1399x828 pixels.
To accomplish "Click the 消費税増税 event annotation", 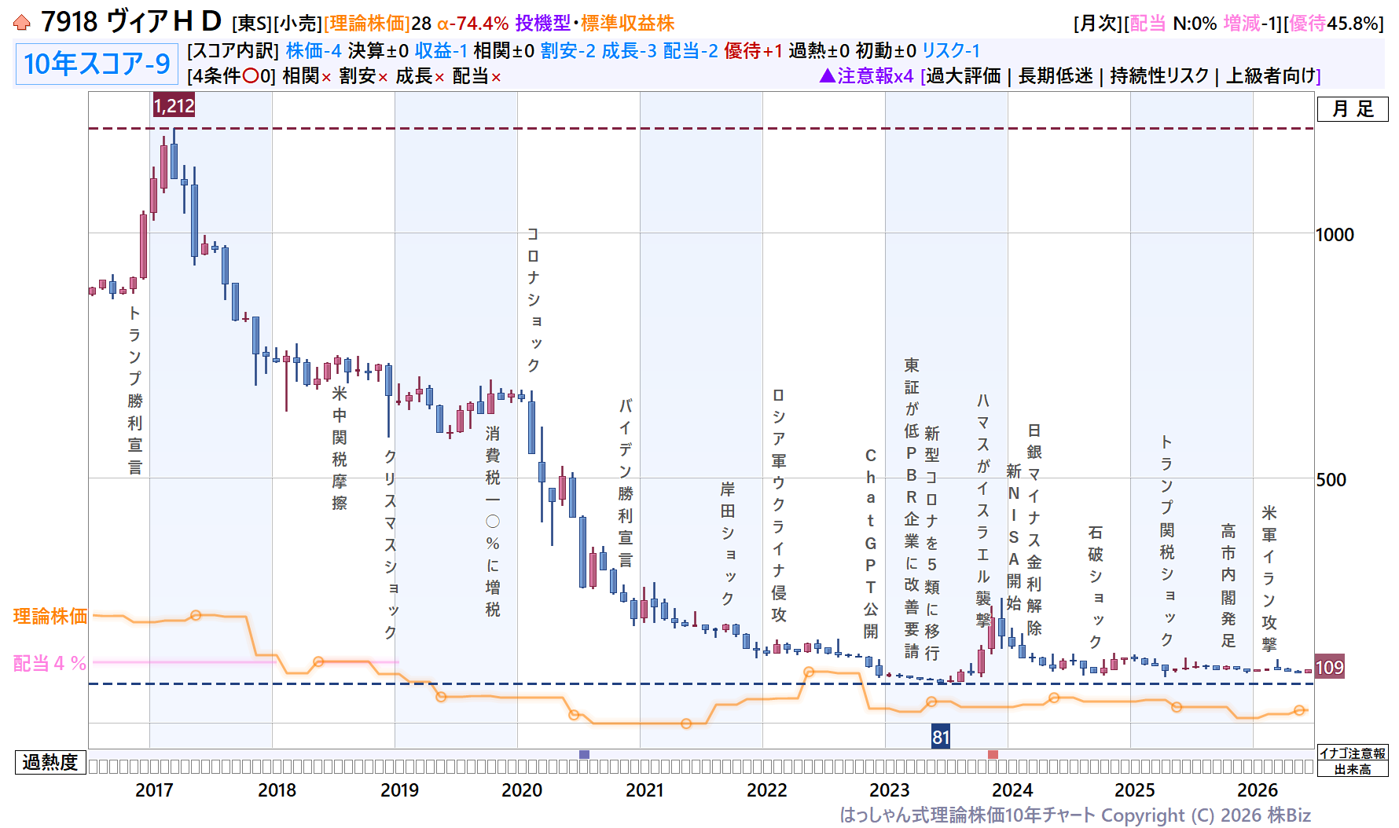I will click(493, 522).
